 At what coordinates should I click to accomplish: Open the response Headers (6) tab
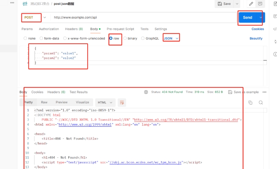[x=56, y=92]
